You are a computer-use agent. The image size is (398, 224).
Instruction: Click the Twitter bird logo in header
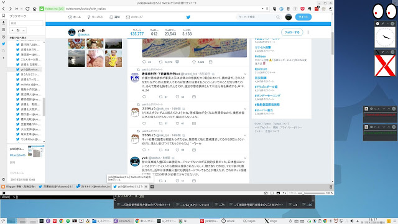(188, 17)
